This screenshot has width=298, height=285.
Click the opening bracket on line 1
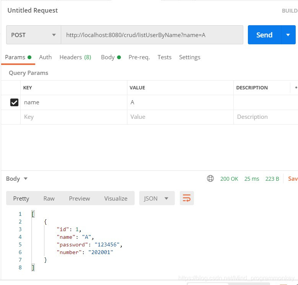point(33,214)
